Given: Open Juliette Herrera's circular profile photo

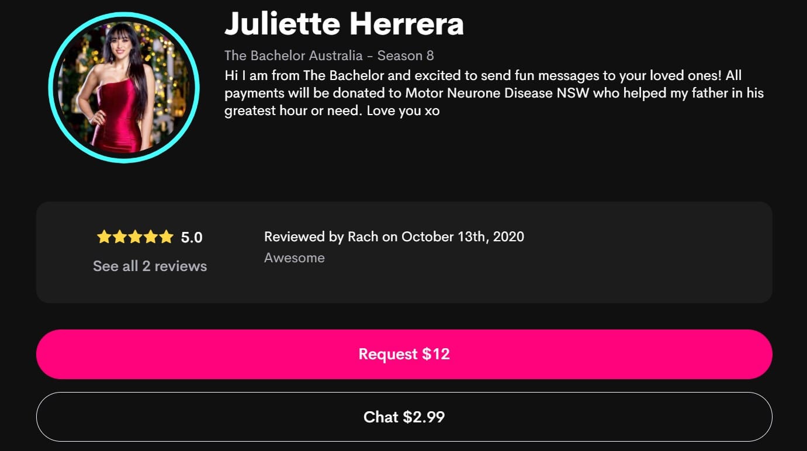Looking at the screenshot, I should click(124, 88).
